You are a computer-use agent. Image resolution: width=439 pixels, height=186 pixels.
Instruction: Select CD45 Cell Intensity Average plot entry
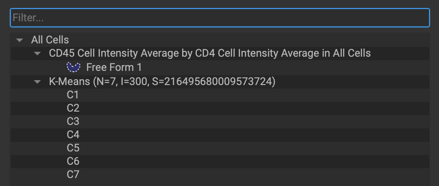210,53
